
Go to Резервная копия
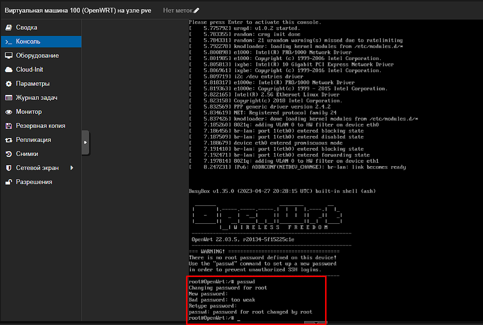[41, 125]
